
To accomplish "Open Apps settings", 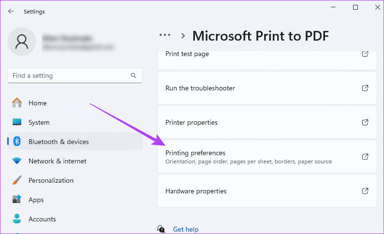I will (x=75, y=200).
